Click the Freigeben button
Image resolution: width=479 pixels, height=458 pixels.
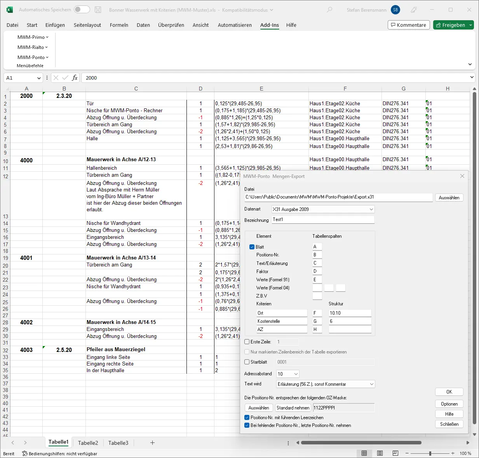pos(450,25)
